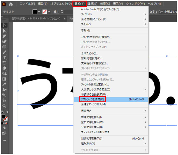Choose 最適なマージン揃え(M)
The height and width of the screenshot is (155, 178).
(111, 104)
